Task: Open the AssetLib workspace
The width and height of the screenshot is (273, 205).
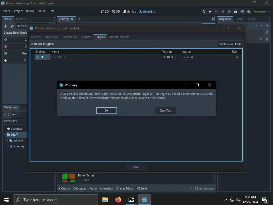Action: click(147, 11)
